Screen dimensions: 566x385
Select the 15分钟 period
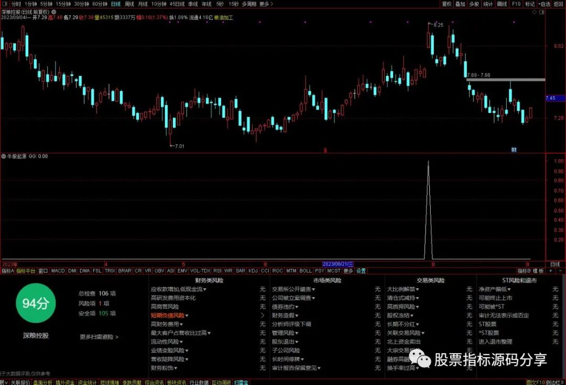[63, 4]
